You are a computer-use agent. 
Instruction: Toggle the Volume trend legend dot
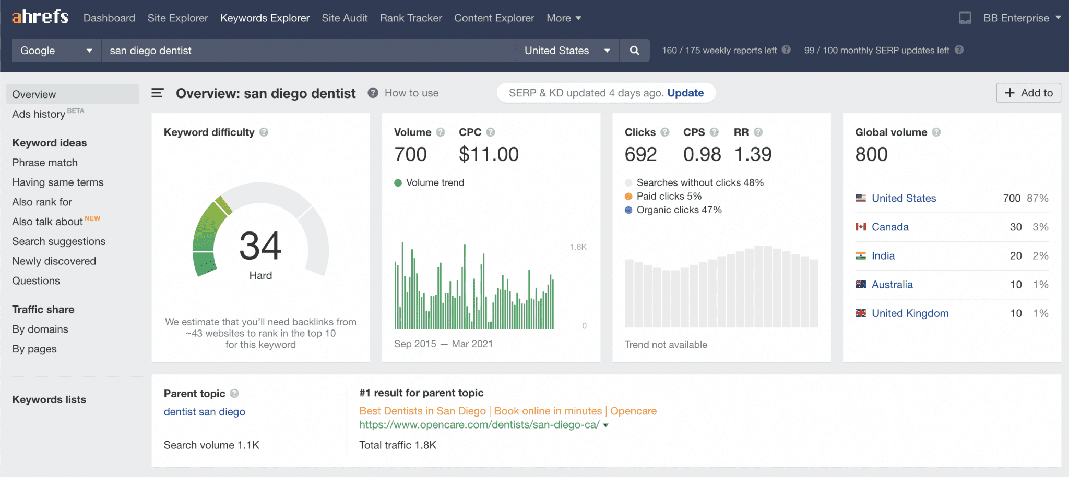[398, 183]
